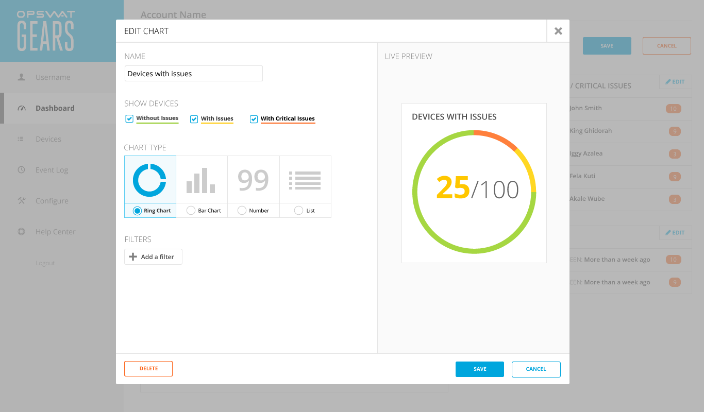Click the John Smith row
Image resolution: width=704 pixels, height=412 pixels.
click(630, 108)
